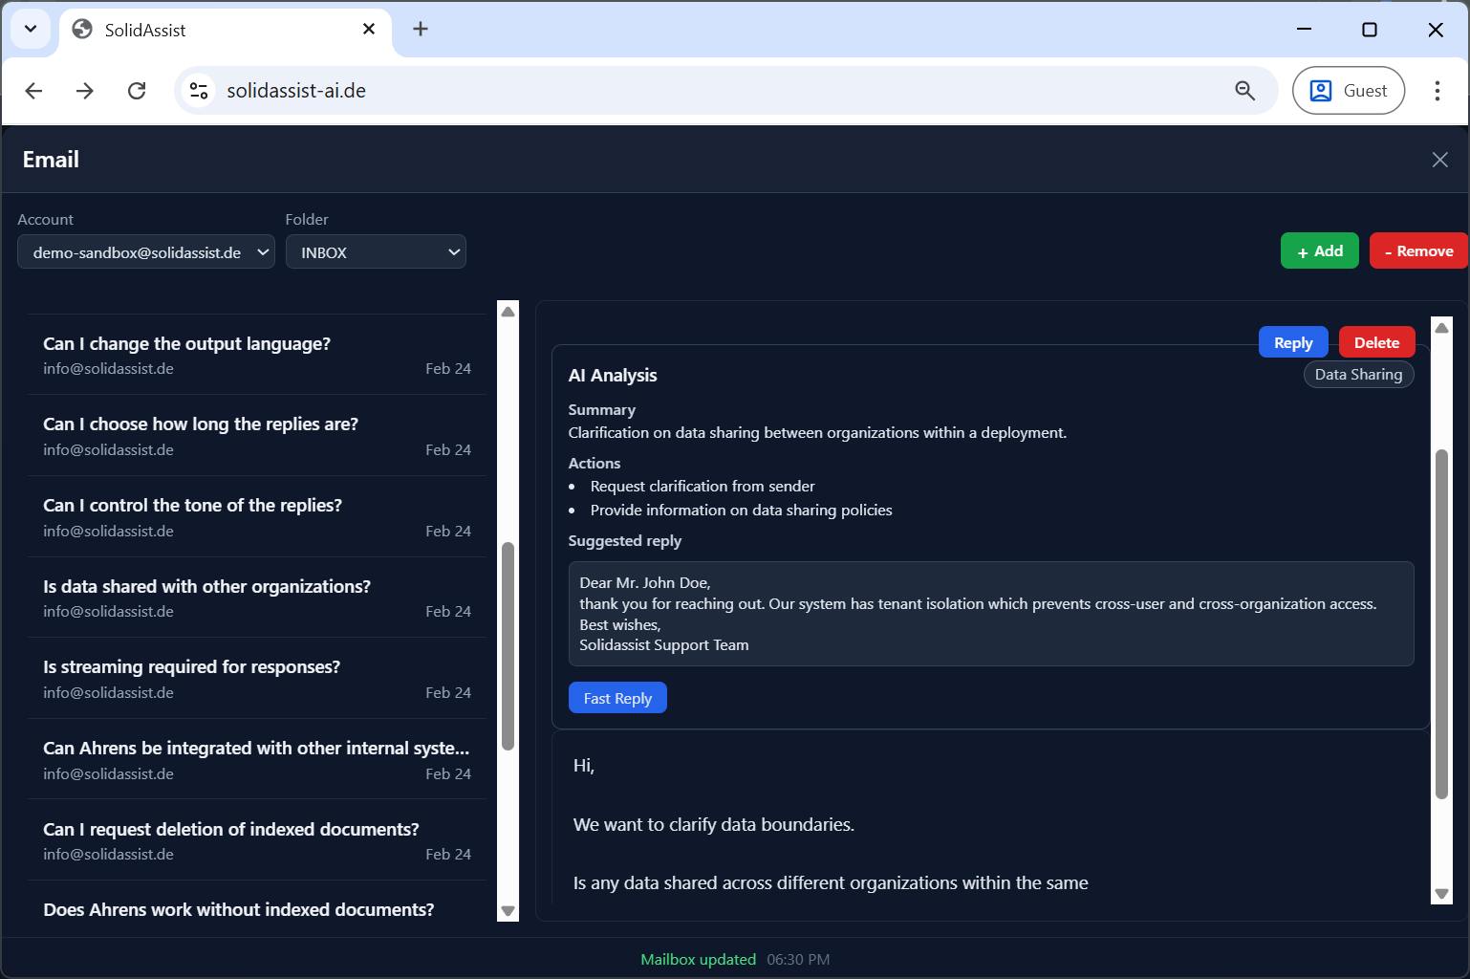1470x979 pixels.
Task: Open the email Account dropdown
Action: point(145,251)
